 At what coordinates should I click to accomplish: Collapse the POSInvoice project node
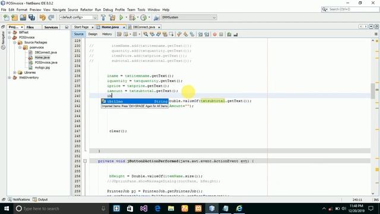pyautogui.click(x=9, y=37)
